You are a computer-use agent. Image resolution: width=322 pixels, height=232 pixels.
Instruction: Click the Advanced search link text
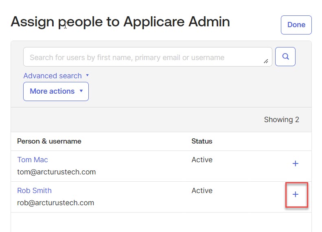53,76
